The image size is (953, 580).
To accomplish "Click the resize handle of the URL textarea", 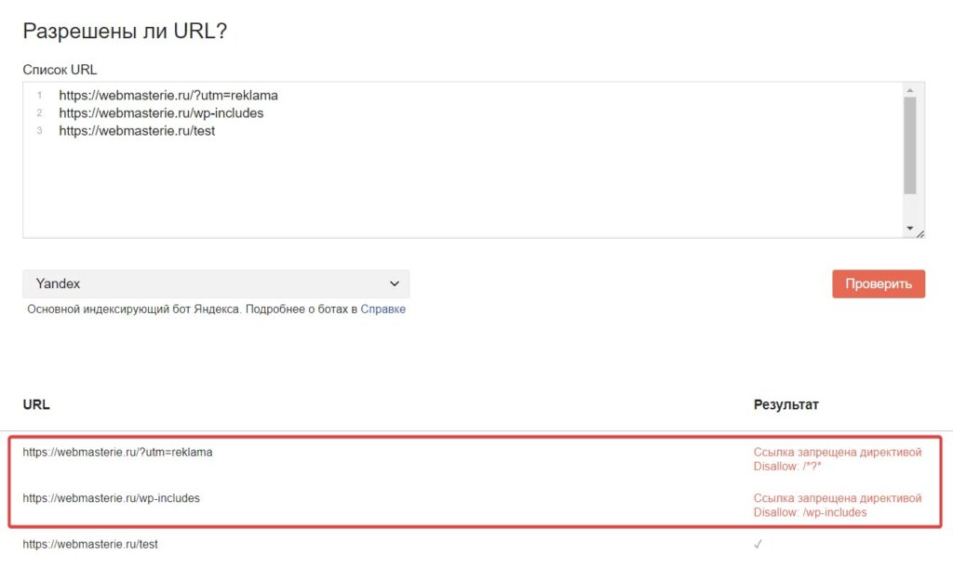I will [x=920, y=233].
